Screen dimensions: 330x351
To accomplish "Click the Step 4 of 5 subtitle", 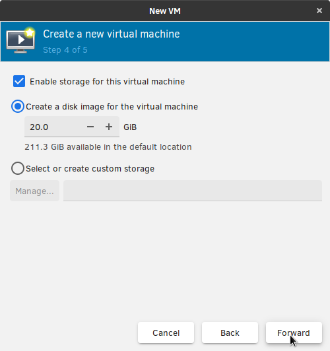I will pyautogui.click(x=65, y=50).
